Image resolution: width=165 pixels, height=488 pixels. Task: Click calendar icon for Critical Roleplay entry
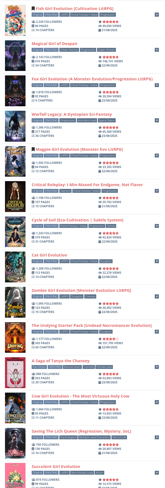tap(100, 206)
